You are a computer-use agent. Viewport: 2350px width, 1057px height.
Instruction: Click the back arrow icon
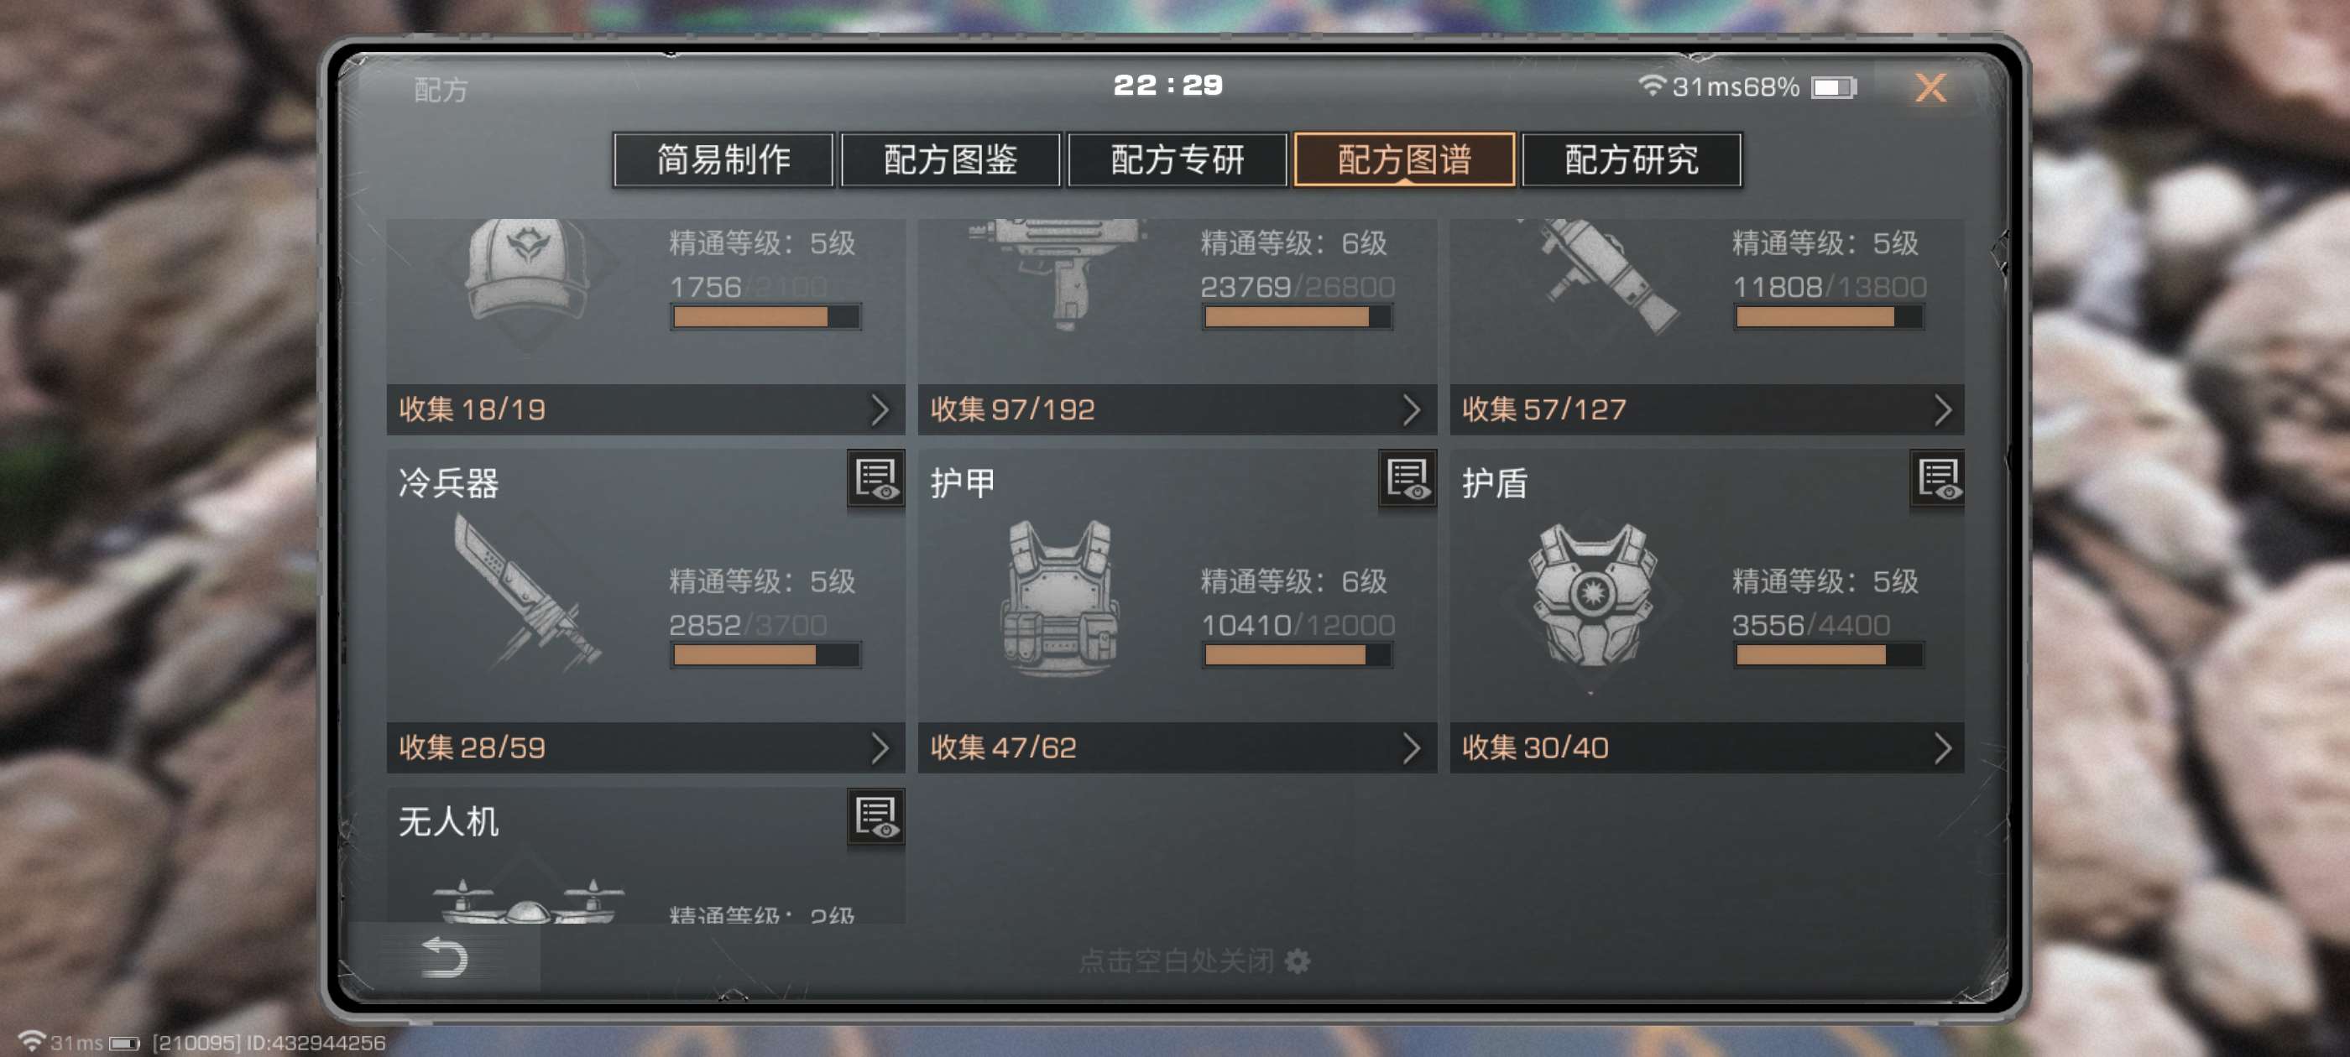point(444,956)
